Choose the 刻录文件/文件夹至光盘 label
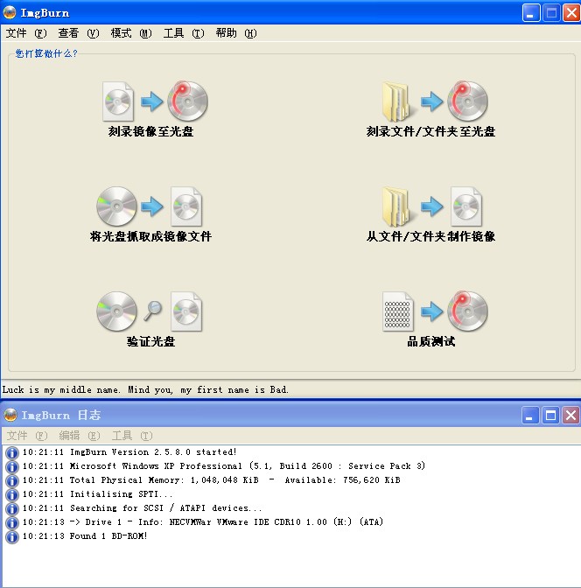The height and width of the screenshot is (588, 581). point(431,131)
